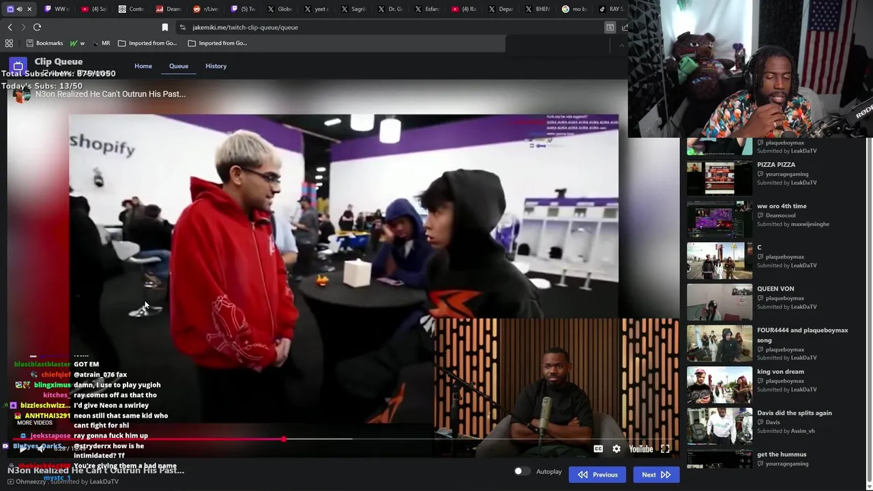Select the 'get the hummus' clip

782,454
